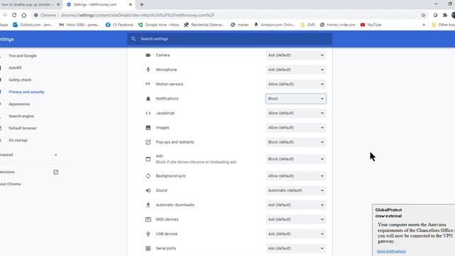Image resolution: width=455 pixels, height=256 pixels.
Task: Click the USB devices icon
Action: tap(148, 234)
